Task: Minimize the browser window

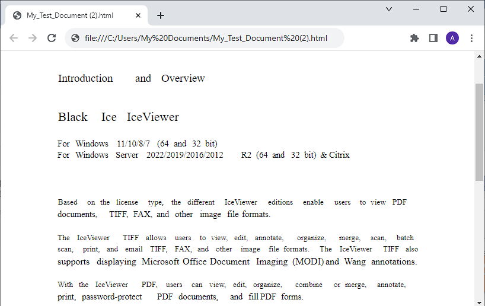Action: tap(416, 9)
